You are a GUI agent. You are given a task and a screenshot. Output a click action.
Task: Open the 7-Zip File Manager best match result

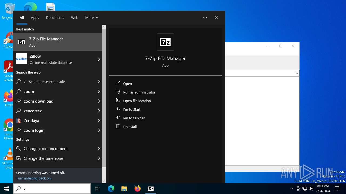[x=57, y=42]
